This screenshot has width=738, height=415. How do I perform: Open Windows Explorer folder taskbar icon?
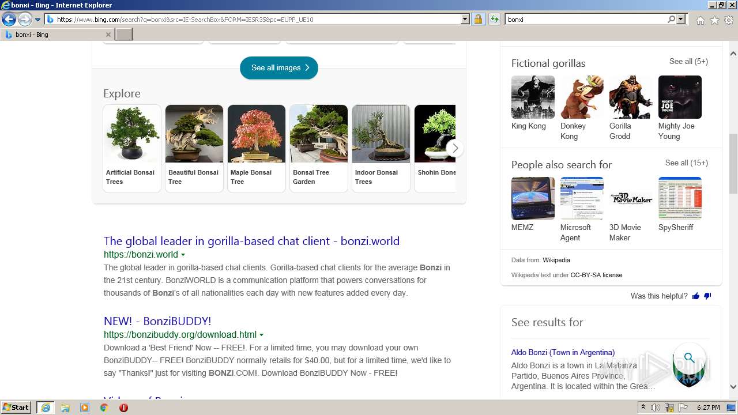click(x=65, y=408)
